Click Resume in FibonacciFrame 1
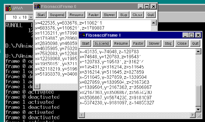 tap(121, 44)
